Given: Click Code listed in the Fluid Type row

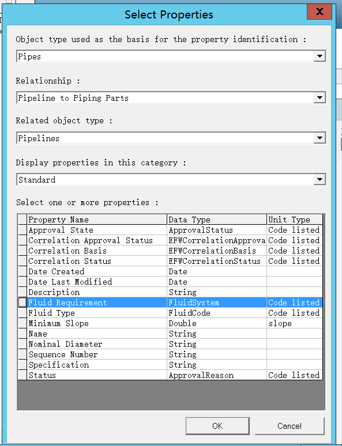Looking at the screenshot, I should coord(295,313).
